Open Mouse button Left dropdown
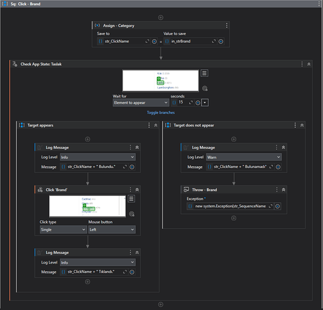 click(x=112, y=229)
